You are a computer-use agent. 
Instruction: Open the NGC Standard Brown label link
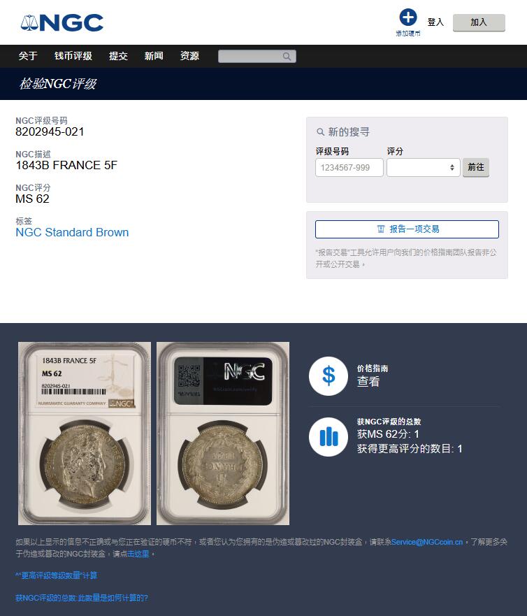pyautogui.click(x=72, y=232)
